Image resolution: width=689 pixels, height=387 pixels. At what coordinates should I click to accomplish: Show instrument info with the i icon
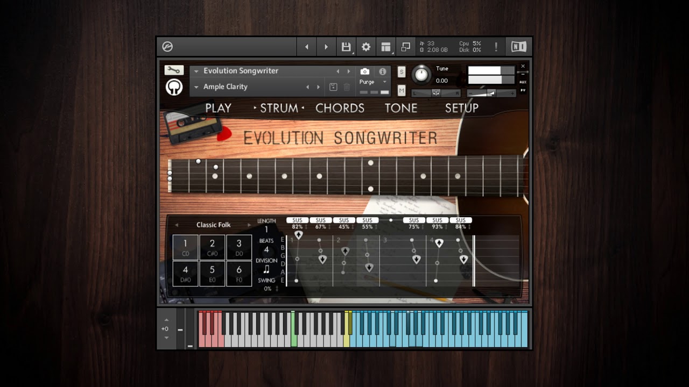pyautogui.click(x=383, y=71)
